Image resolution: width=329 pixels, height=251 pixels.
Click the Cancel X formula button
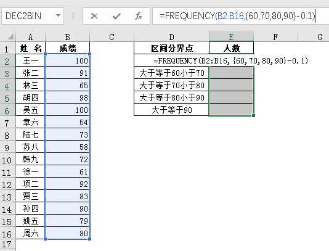click(x=94, y=16)
